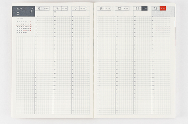Click the '28th week' label
Screen dimensions: 188x124
click(20, 18)
